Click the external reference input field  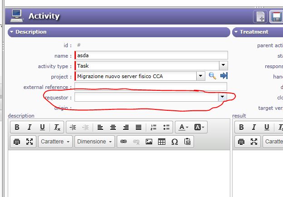(x=150, y=87)
